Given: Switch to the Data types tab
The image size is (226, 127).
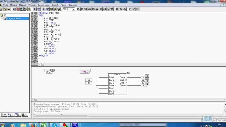Looking at the screenshot, I should (x=11, y=115).
